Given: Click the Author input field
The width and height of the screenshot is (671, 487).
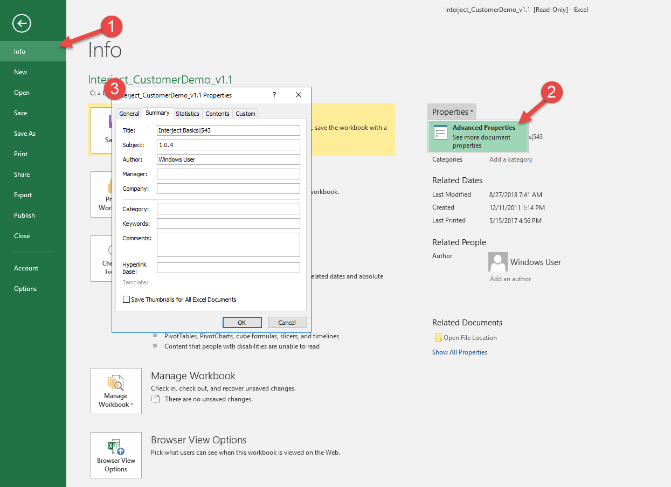Looking at the screenshot, I should click(x=229, y=159).
